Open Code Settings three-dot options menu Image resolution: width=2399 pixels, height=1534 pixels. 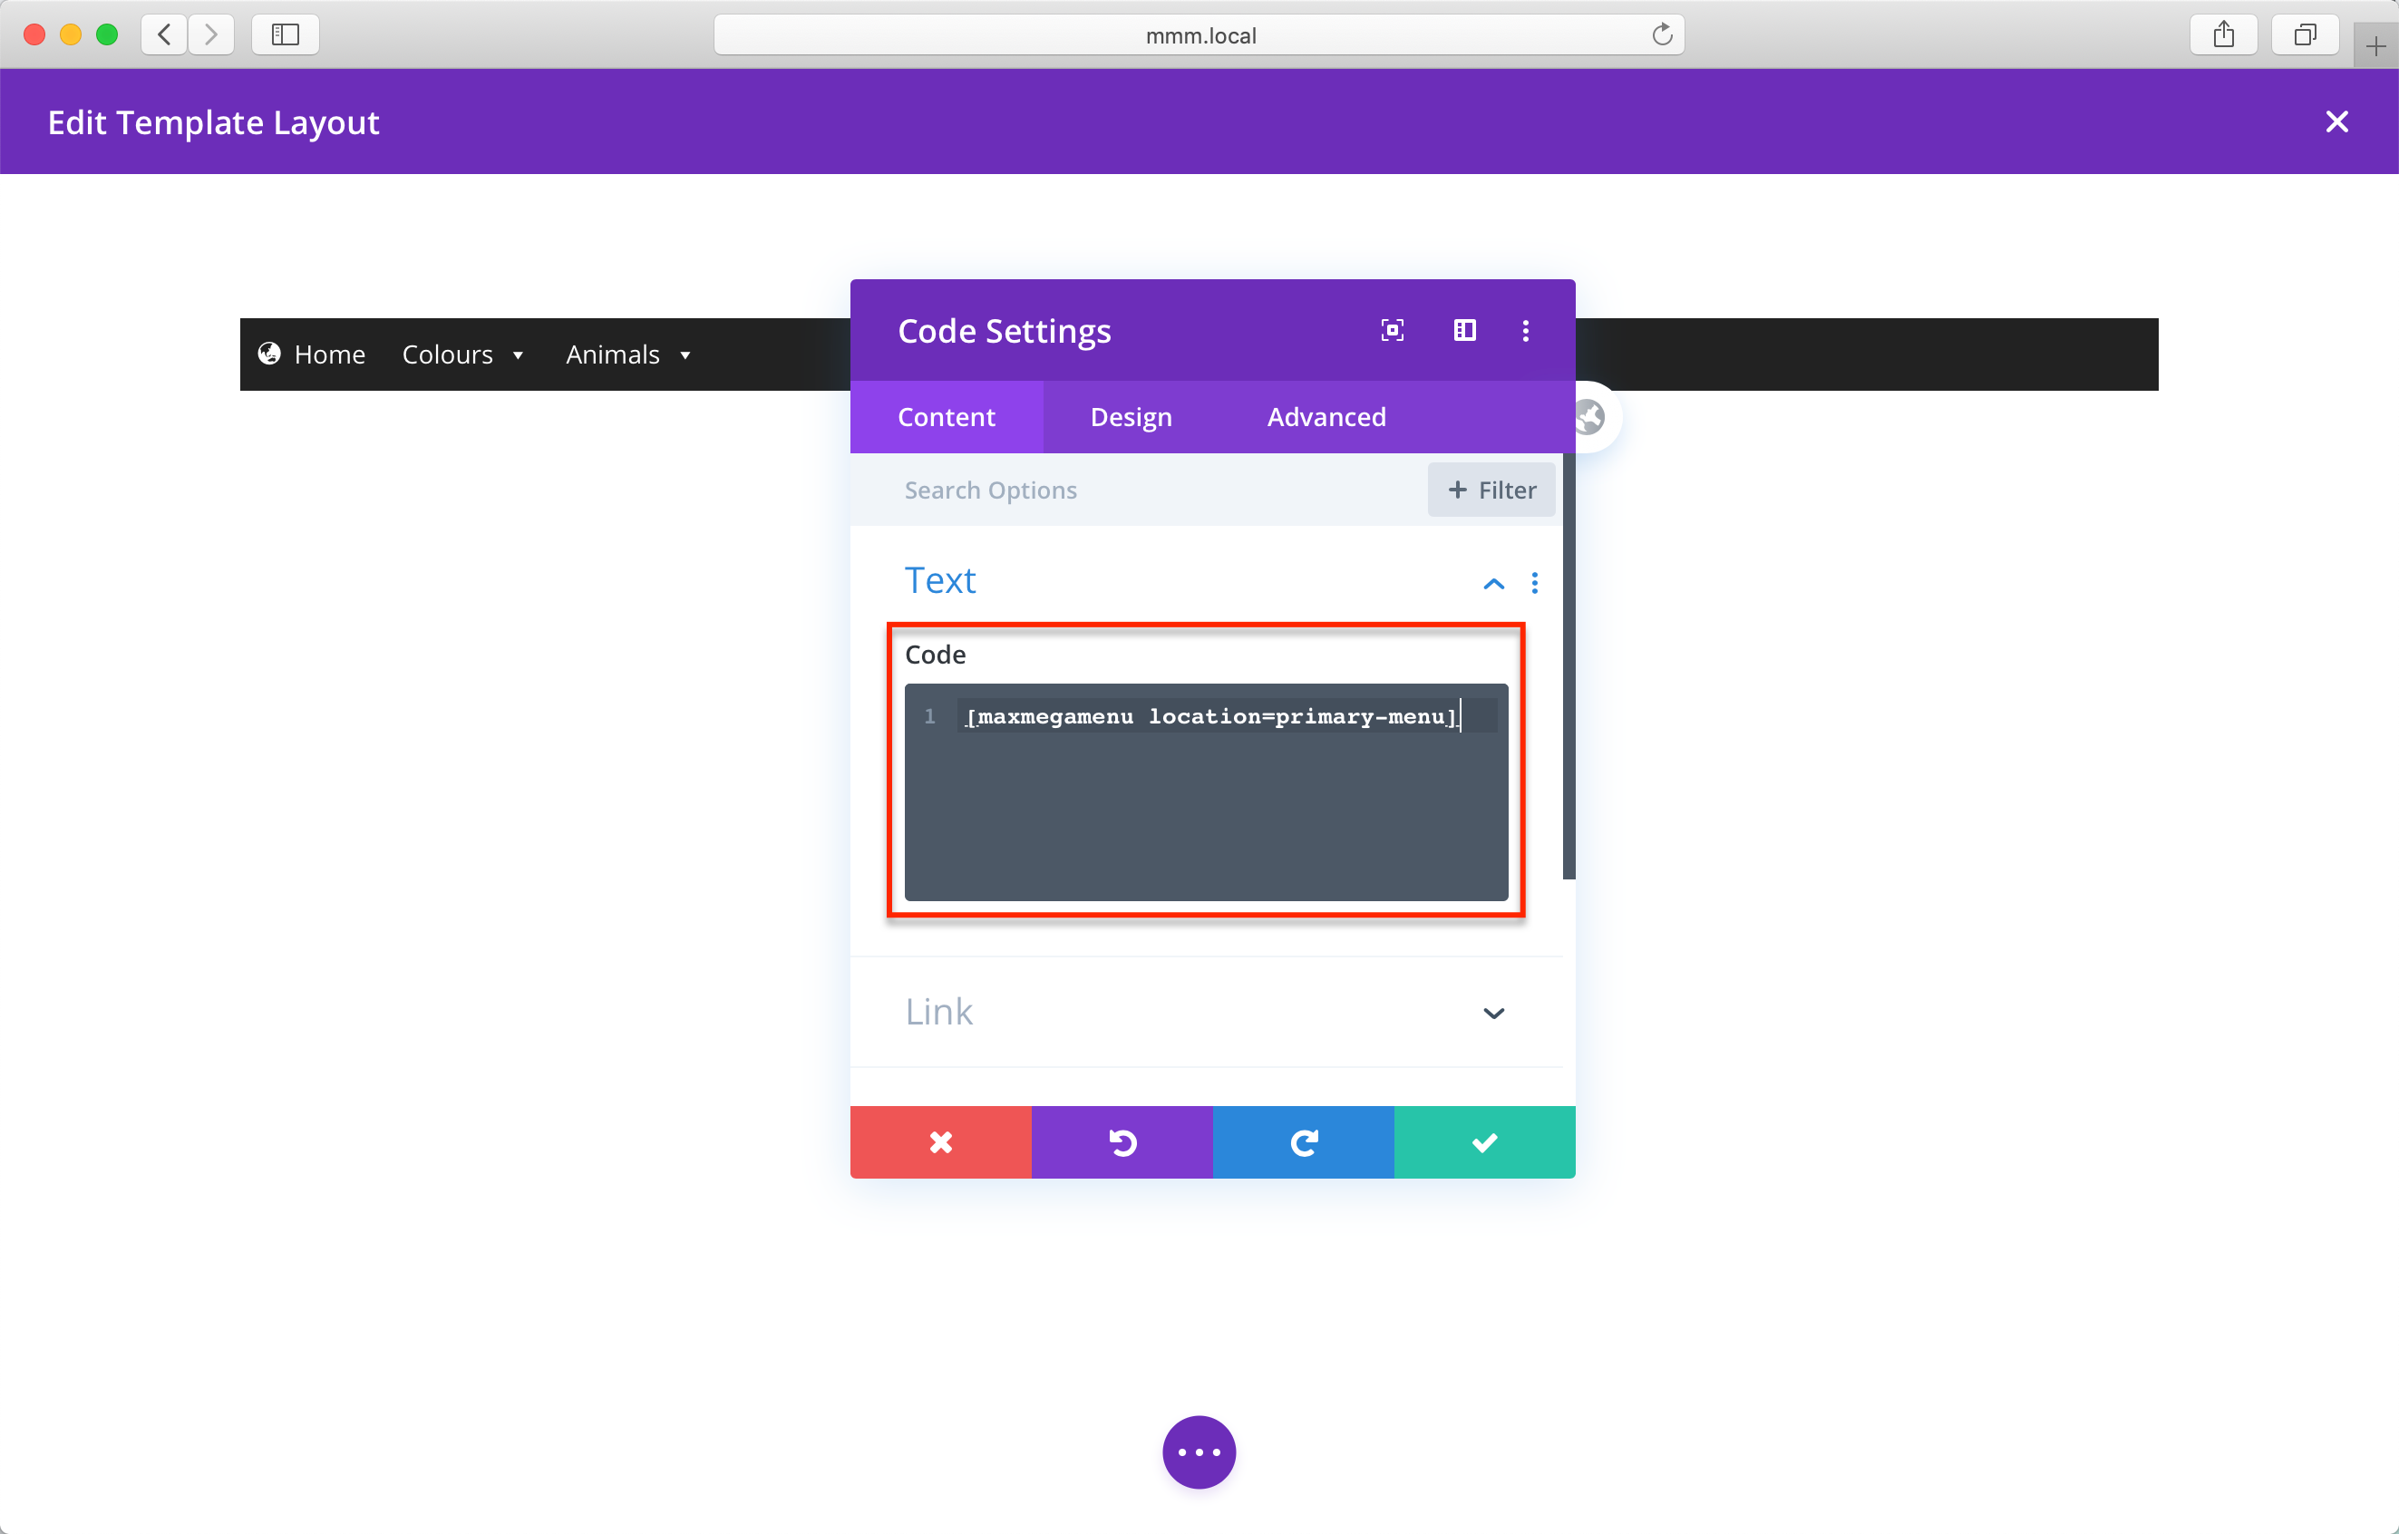[x=1525, y=331]
